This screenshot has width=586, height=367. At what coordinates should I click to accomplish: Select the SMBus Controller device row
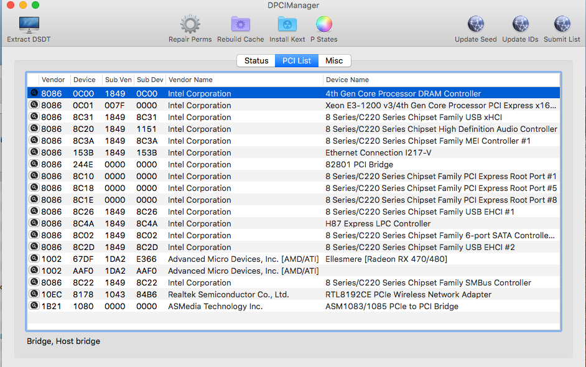(294, 282)
